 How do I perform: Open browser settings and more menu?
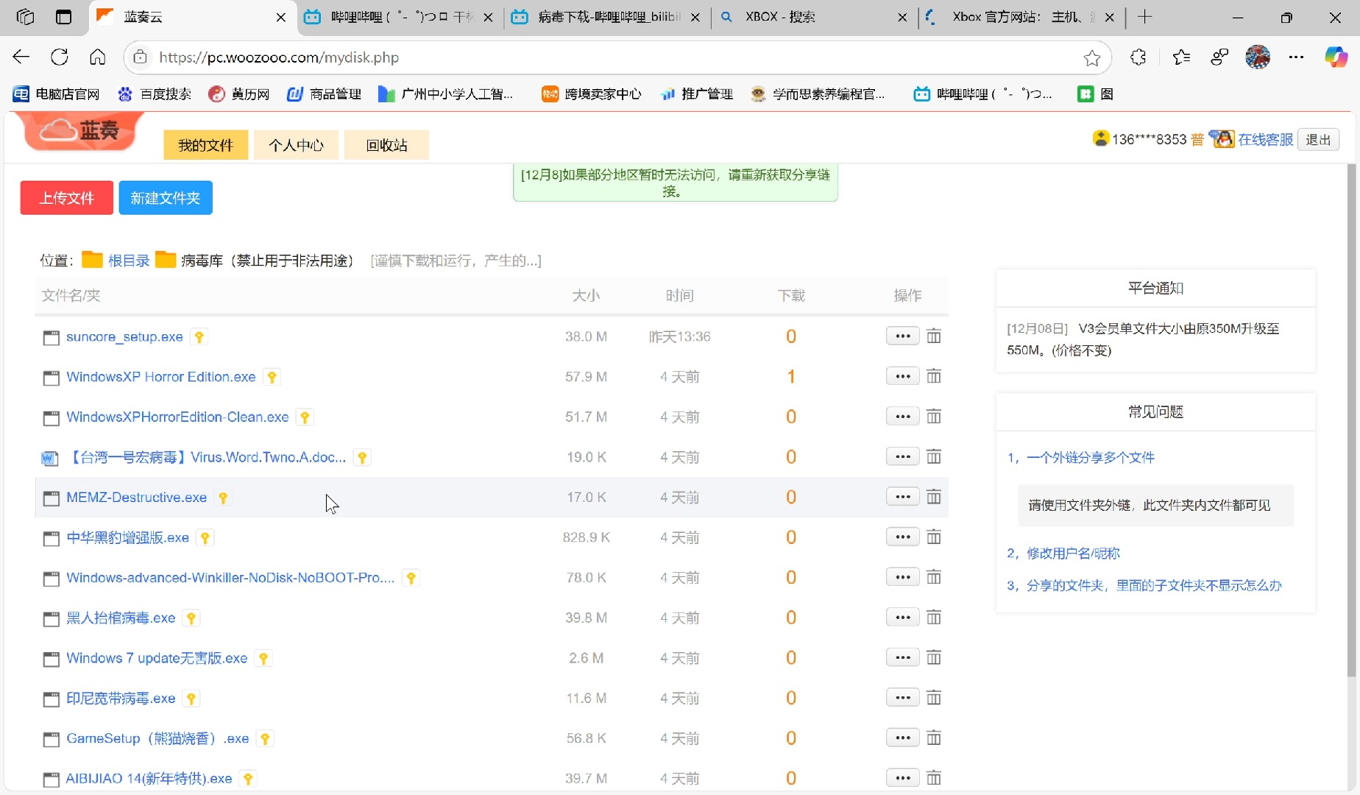(1297, 57)
